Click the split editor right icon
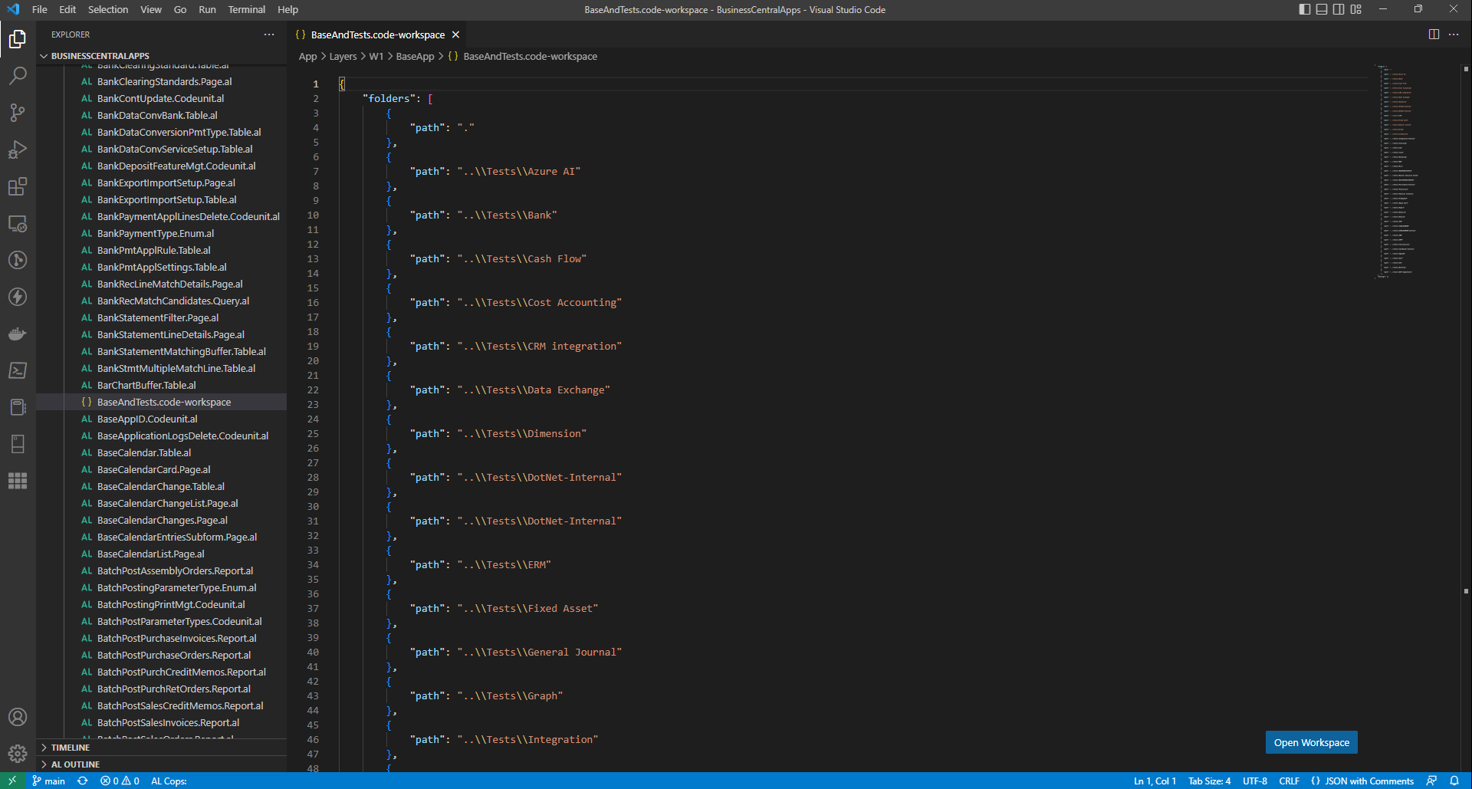The height and width of the screenshot is (789, 1472). pyautogui.click(x=1434, y=35)
